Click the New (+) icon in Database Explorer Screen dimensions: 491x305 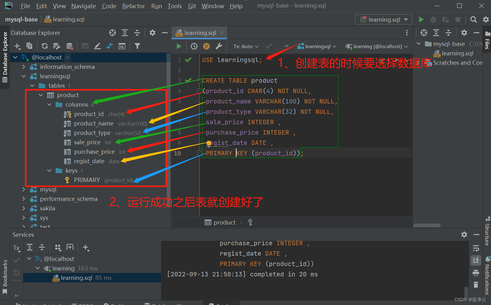pos(18,46)
